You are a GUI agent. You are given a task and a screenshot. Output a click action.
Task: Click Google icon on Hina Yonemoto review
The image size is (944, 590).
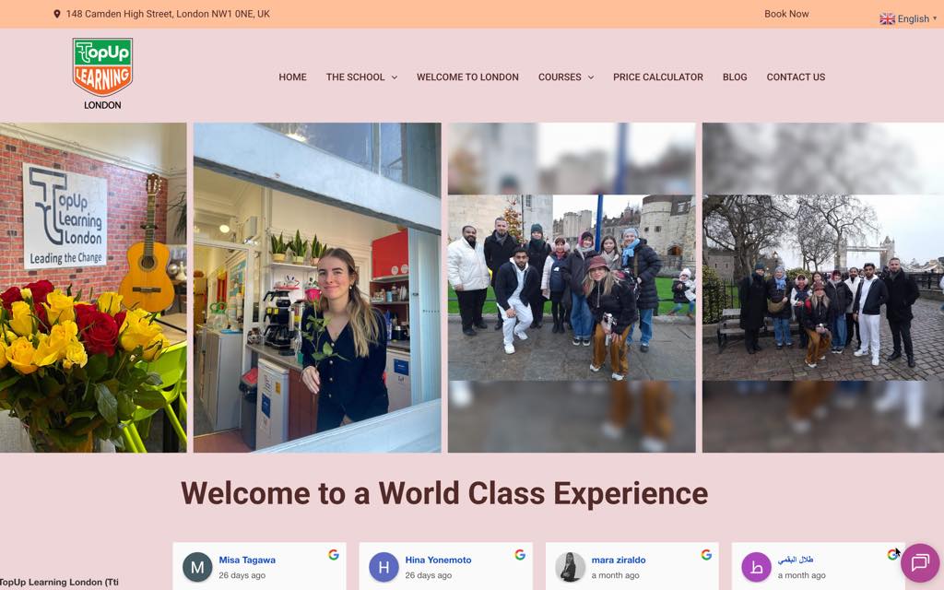coord(520,555)
